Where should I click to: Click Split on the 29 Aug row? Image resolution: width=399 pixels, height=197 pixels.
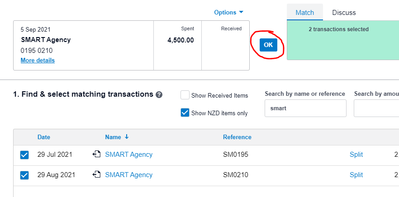[356, 174]
